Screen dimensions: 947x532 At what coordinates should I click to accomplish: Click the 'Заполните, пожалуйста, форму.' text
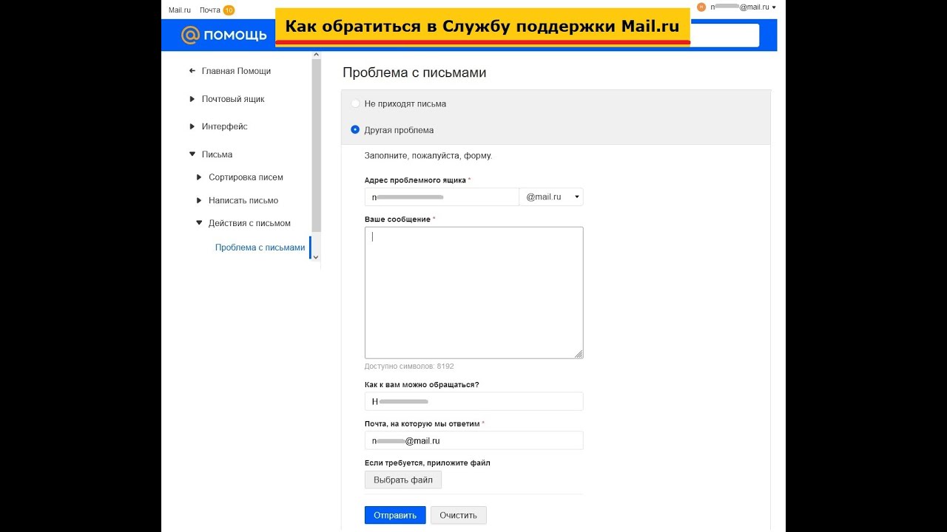tap(428, 156)
